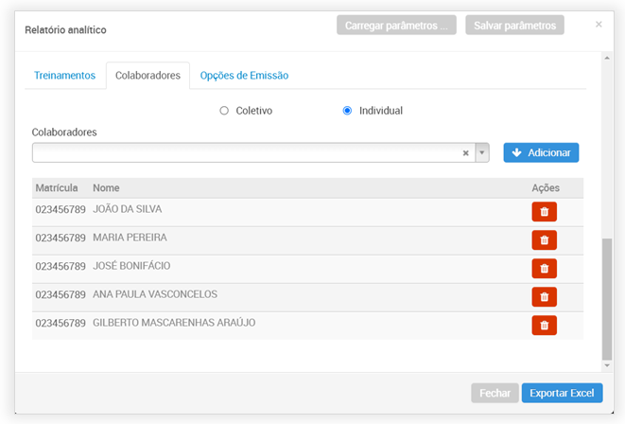
Task: Click the dialog vertical scrollbar thumb
Action: pyautogui.click(x=606, y=298)
